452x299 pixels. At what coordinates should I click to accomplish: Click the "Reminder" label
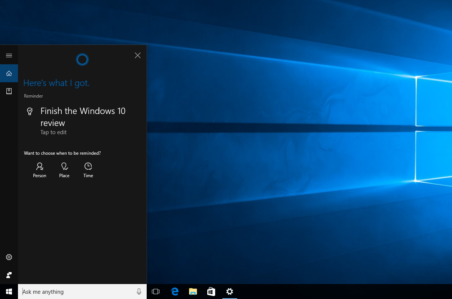click(x=34, y=96)
